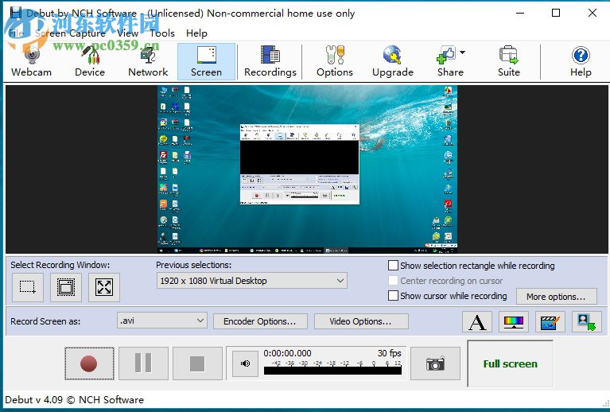Click the Stop recording button

(x=197, y=363)
